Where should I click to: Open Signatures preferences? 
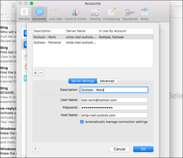130,14
